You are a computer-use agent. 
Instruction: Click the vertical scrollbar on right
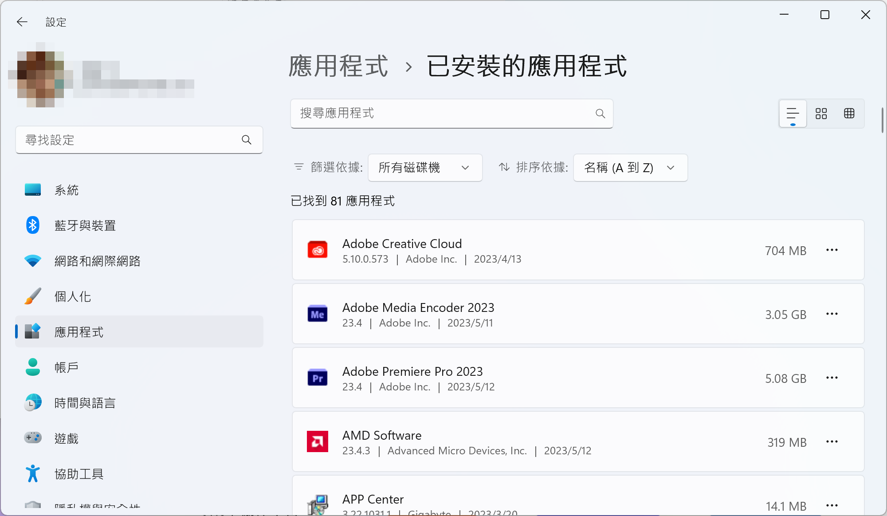[x=882, y=120]
